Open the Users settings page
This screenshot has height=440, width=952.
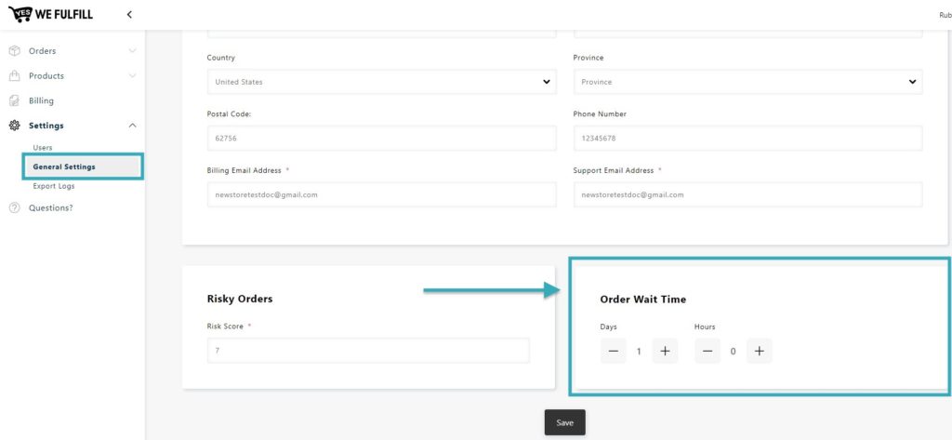(43, 148)
